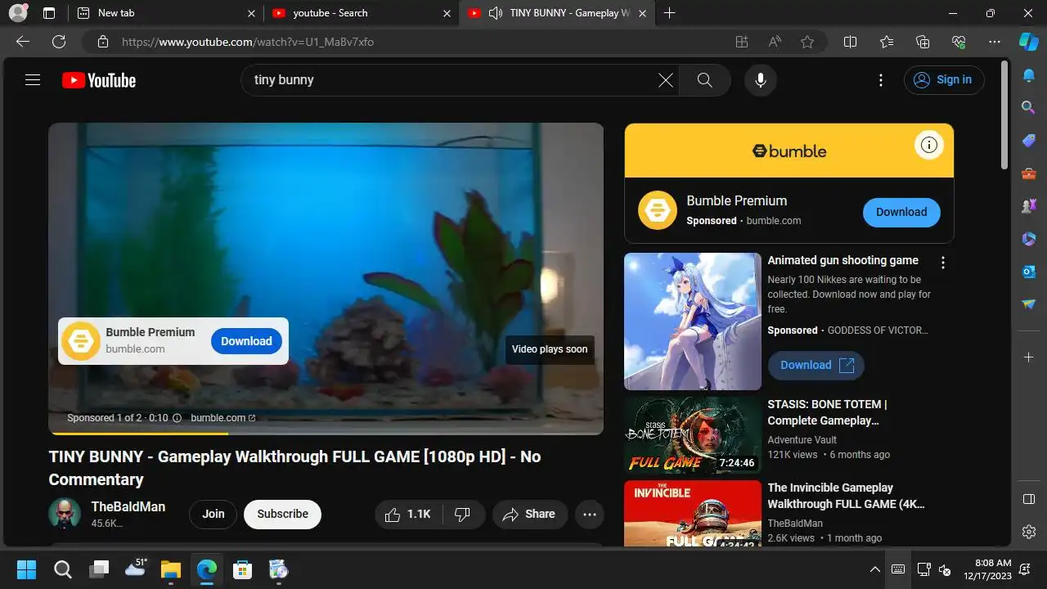1047x589 pixels.
Task: Open the Edge profile avatar
Action: (18, 13)
